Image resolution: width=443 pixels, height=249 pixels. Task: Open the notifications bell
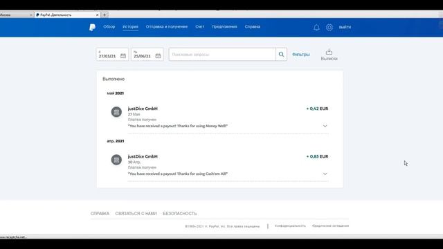coord(316,28)
